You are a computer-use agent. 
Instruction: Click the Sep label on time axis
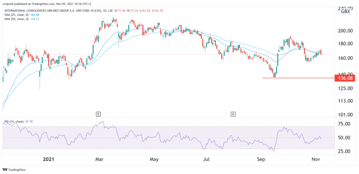262,159
